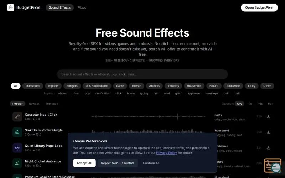
Task: Filter by Game category
Action: point(120,86)
